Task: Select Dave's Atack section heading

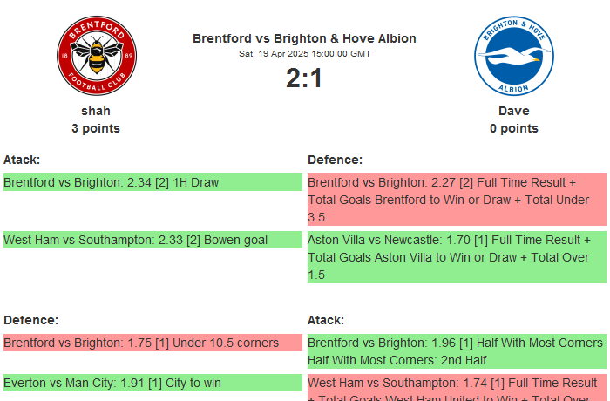Action: pyautogui.click(x=326, y=320)
